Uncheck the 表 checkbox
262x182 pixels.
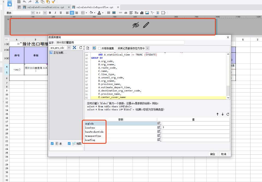coord(52,144)
